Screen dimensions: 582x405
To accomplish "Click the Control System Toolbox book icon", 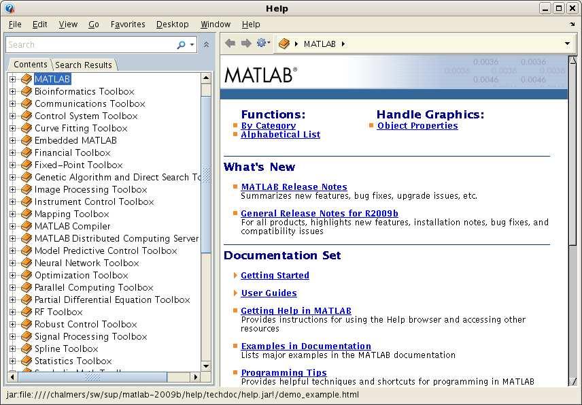I will coord(27,116).
